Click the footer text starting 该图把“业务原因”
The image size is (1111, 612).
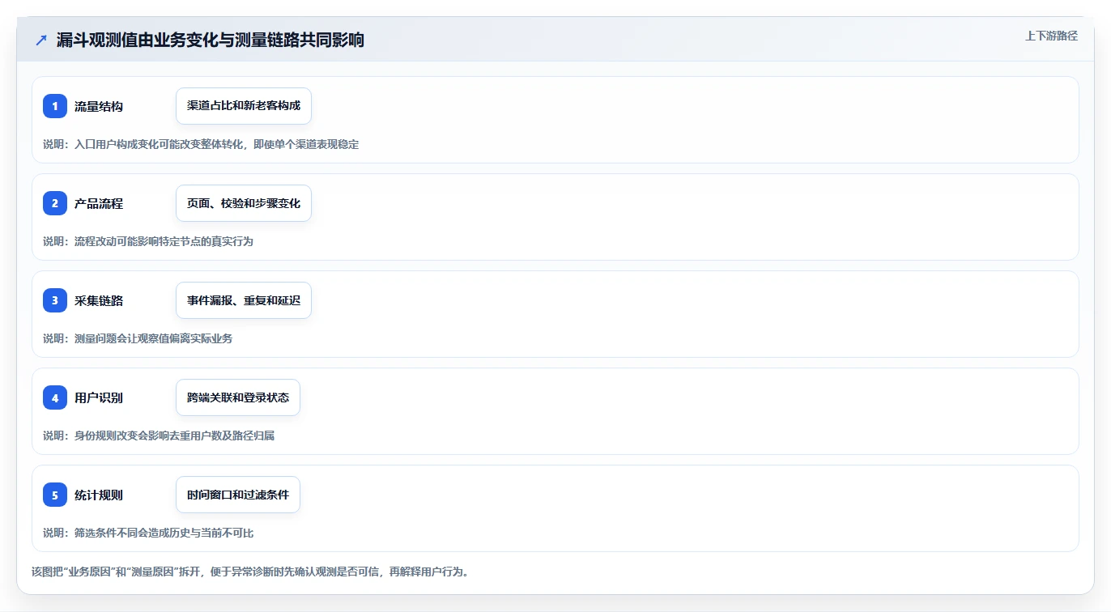point(250,572)
